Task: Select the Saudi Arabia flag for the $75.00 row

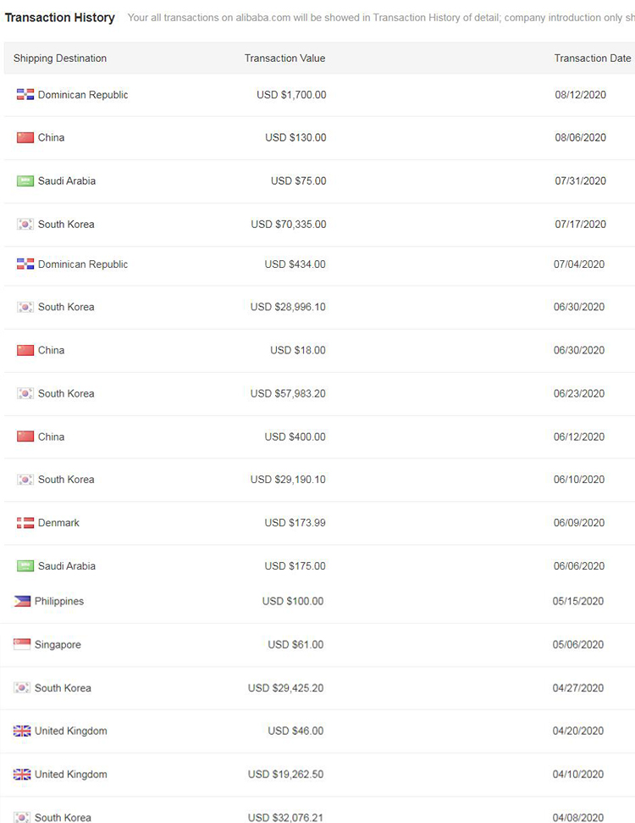Action: pyautogui.click(x=25, y=181)
